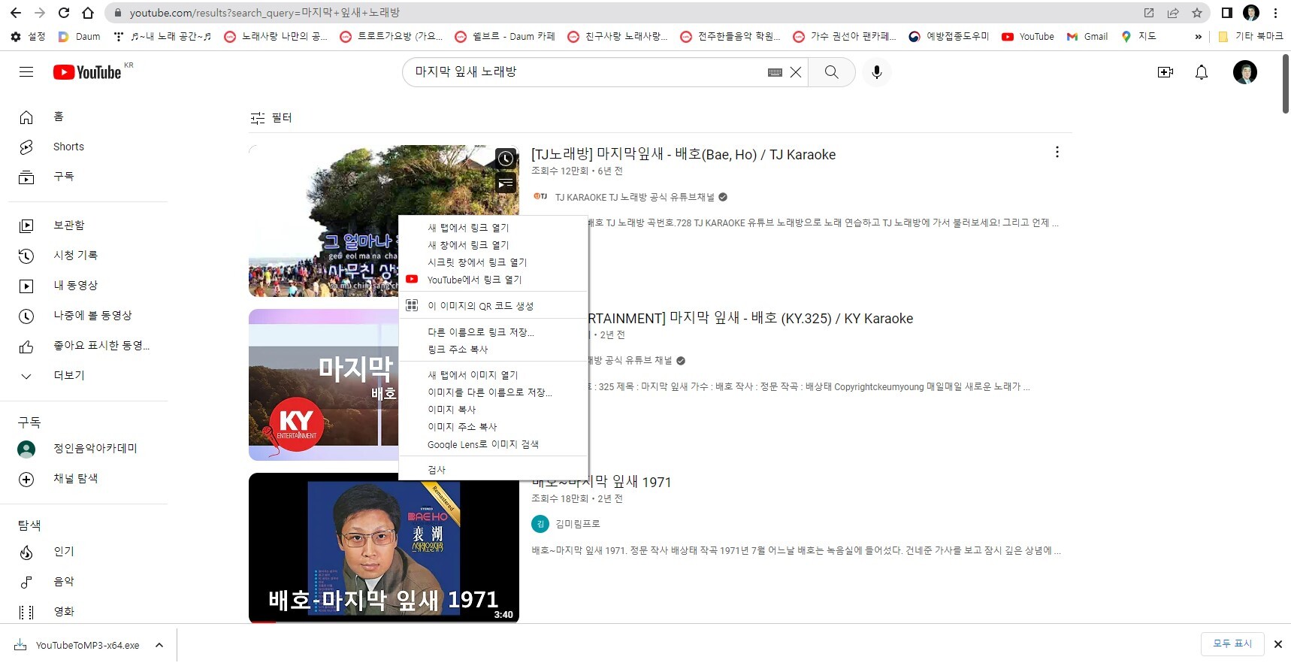Image resolution: width=1291 pixels, height=666 pixels.
Task: Open 김미림프로 channel link
Action: pos(577,524)
